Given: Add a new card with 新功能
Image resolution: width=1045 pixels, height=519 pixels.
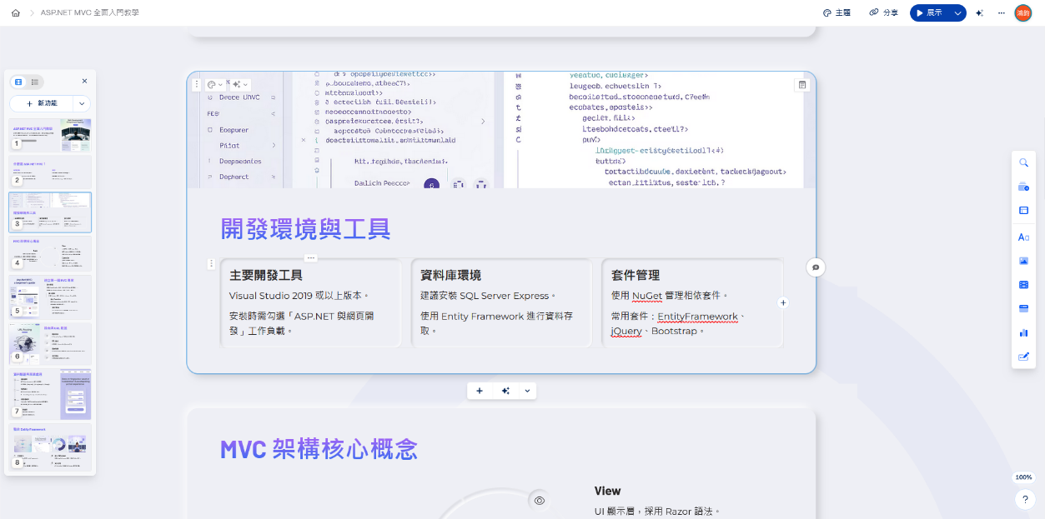Looking at the screenshot, I should coord(42,103).
